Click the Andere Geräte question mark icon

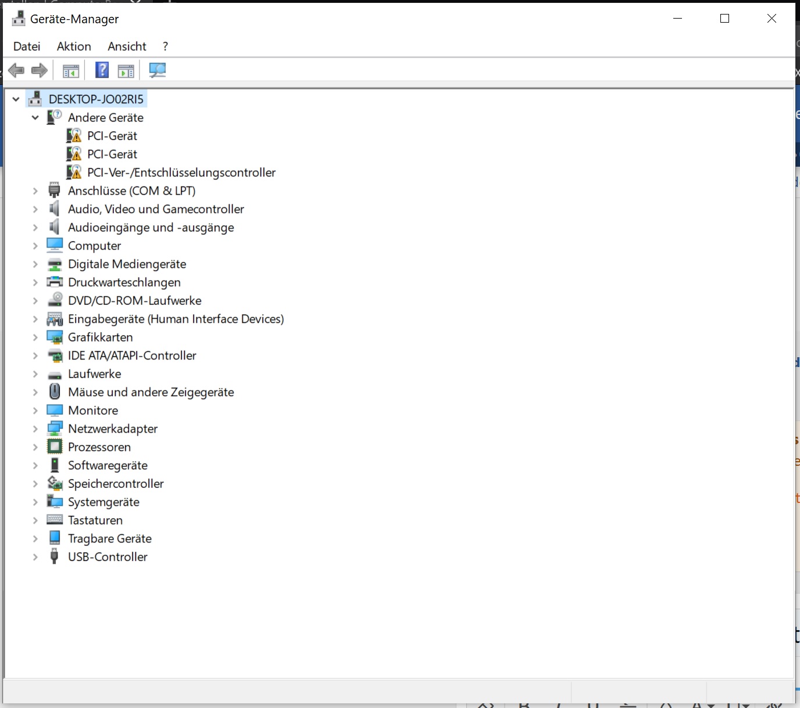pyautogui.click(x=55, y=117)
